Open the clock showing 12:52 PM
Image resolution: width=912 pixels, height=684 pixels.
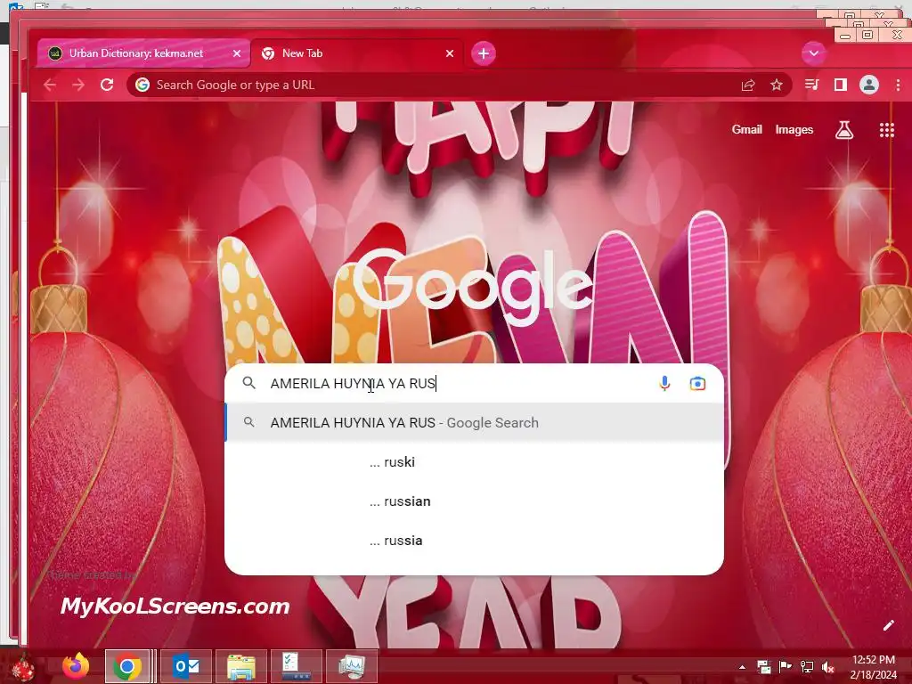(x=873, y=667)
